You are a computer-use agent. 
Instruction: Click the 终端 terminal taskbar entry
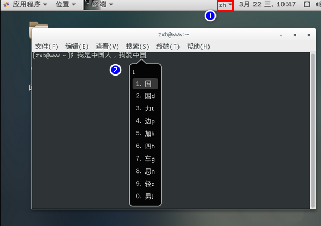click(x=99, y=4)
